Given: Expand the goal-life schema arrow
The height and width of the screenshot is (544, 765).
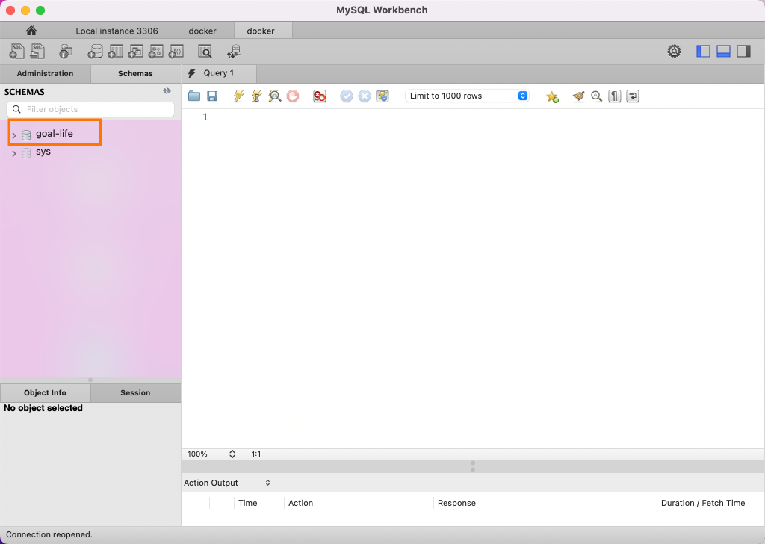Looking at the screenshot, I should (x=14, y=135).
